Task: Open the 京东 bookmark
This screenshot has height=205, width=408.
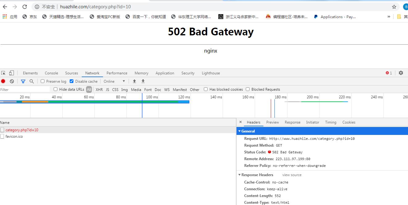Action: [30, 17]
